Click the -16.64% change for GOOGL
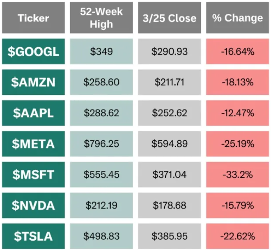271x250 pixels. pyautogui.click(x=238, y=51)
